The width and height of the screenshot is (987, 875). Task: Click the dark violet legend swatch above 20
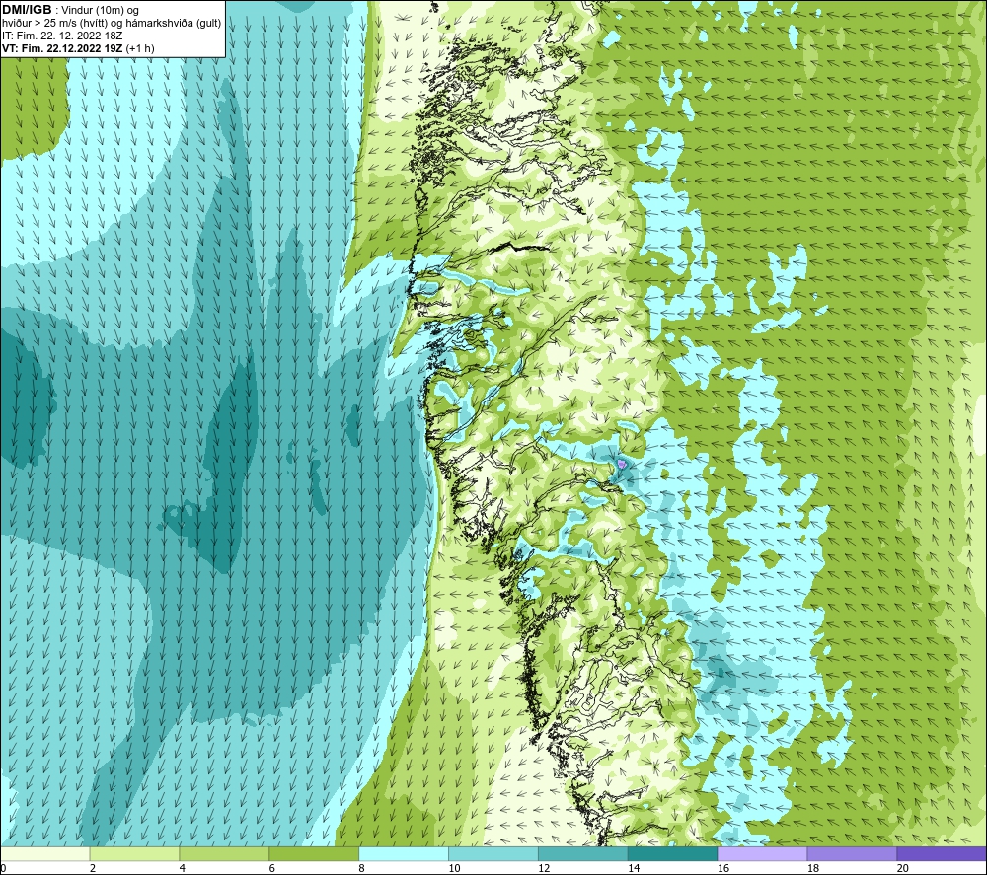pyautogui.click(x=942, y=853)
